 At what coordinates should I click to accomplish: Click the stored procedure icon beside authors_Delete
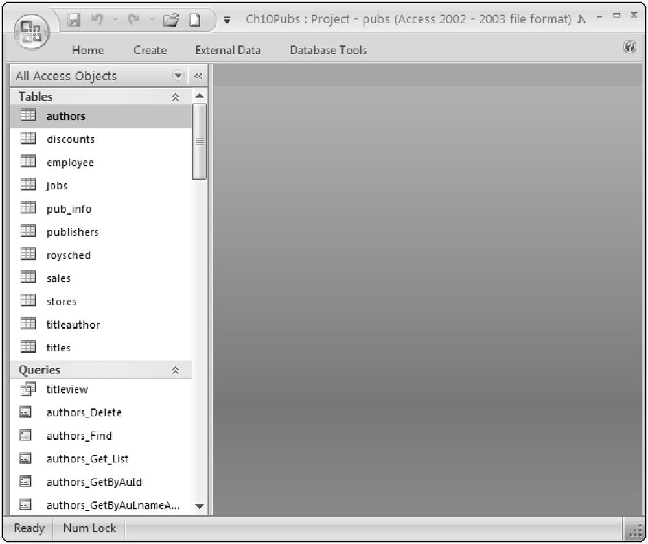point(27,412)
